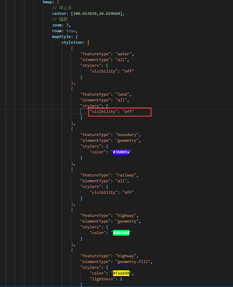Click the bmap property name

pyautogui.click(x=47, y=2)
